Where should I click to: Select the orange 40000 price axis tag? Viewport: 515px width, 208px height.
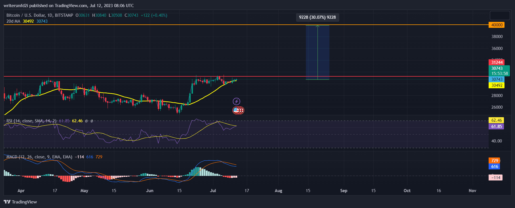[x=497, y=25]
